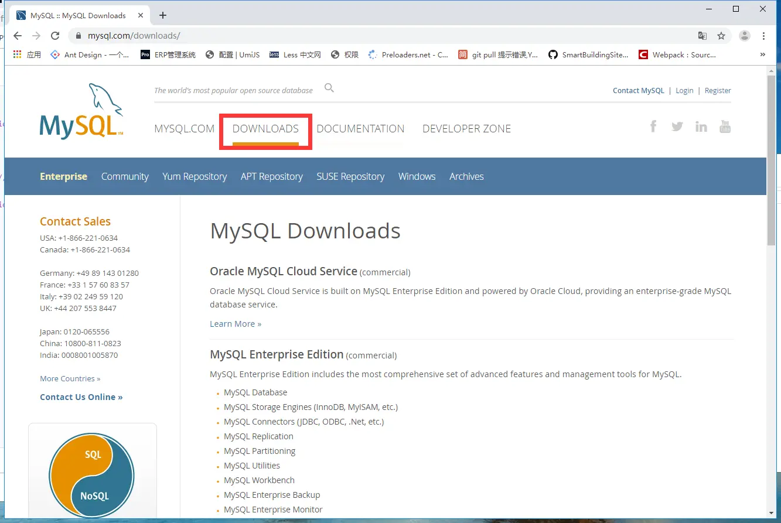The image size is (781, 523).
Task: Click Contact Us Online » link
Action: [x=81, y=397]
